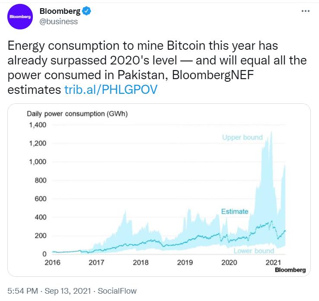Click the 1,400 y-axis value
The image size is (319, 301).
pos(38,125)
